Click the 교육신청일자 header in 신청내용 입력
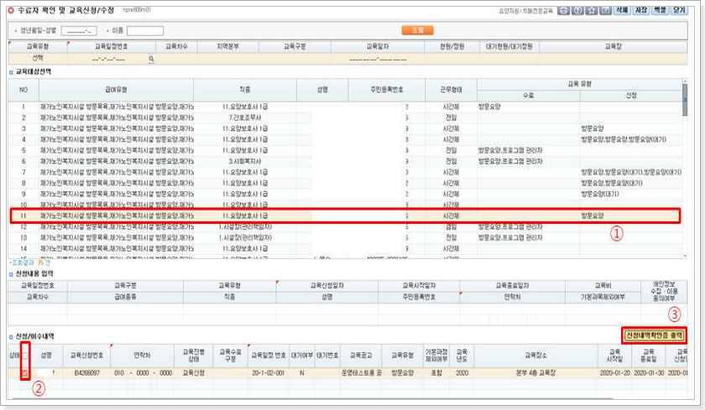Image resolution: width=705 pixels, height=410 pixels. pyautogui.click(x=326, y=286)
